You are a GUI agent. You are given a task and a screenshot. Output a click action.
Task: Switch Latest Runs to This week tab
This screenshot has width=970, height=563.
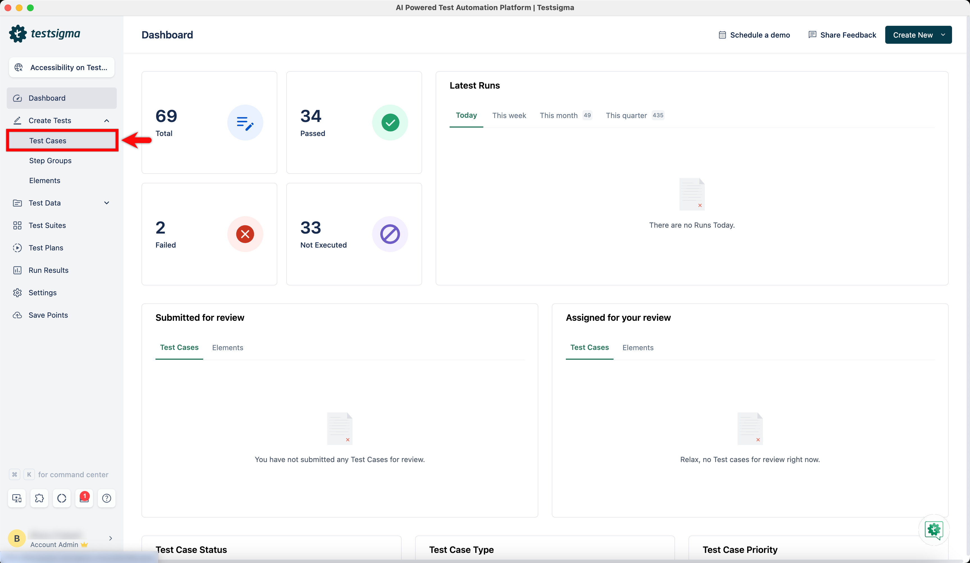(509, 115)
